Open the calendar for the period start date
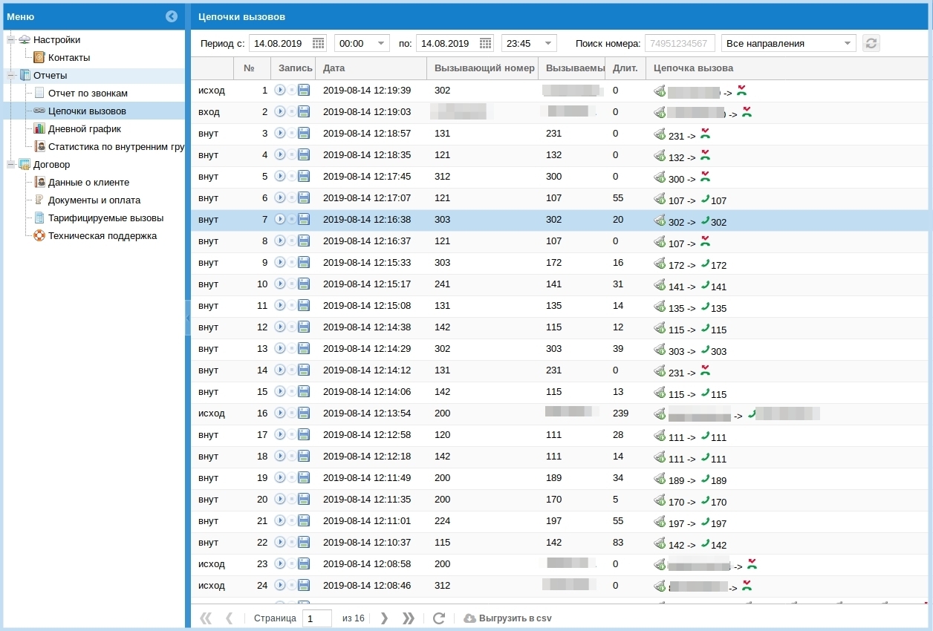 (x=318, y=43)
